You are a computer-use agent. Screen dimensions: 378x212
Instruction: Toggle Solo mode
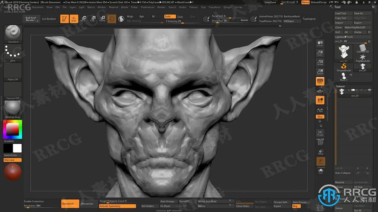(321, 171)
